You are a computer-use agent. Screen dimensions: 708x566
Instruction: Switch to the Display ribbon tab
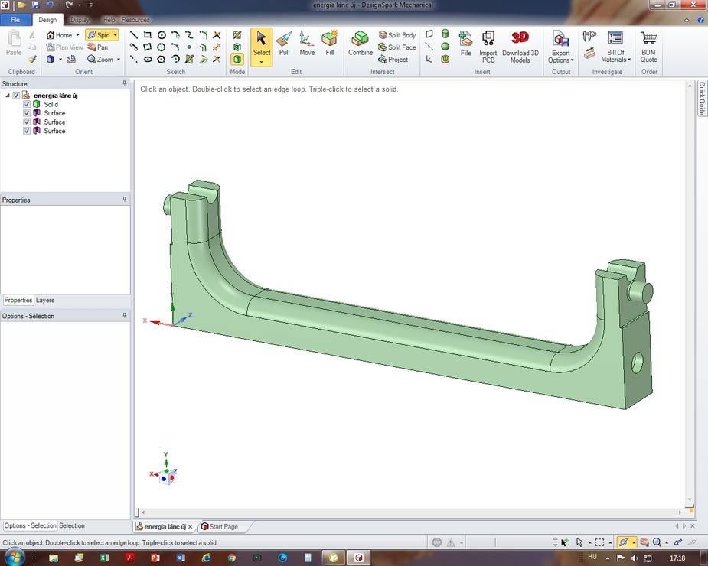pos(80,20)
